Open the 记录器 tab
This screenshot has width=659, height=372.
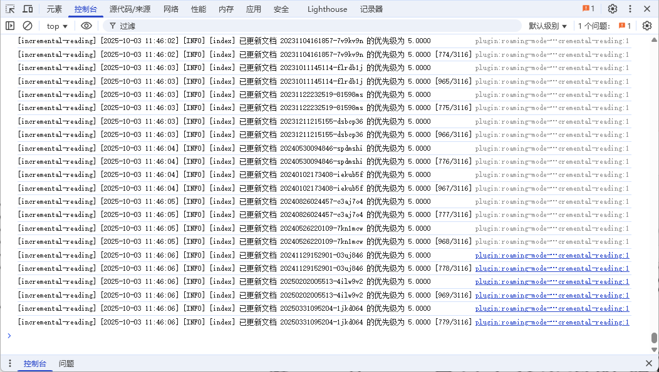[x=371, y=9]
